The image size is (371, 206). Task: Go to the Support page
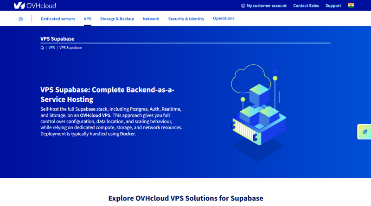pyautogui.click(x=333, y=6)
